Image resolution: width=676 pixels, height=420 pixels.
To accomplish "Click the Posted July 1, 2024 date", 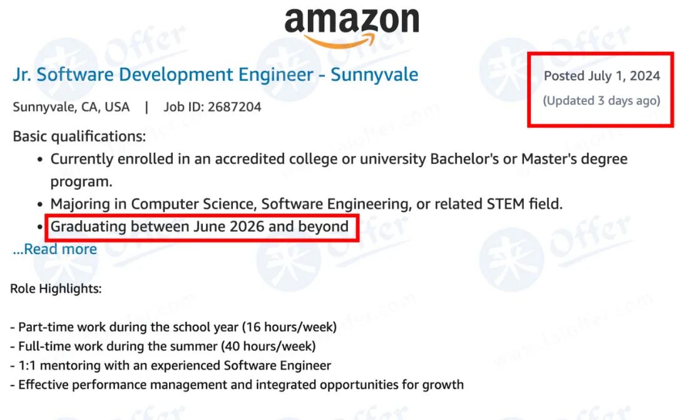I will pyautogui.click(x=602, y=76).
